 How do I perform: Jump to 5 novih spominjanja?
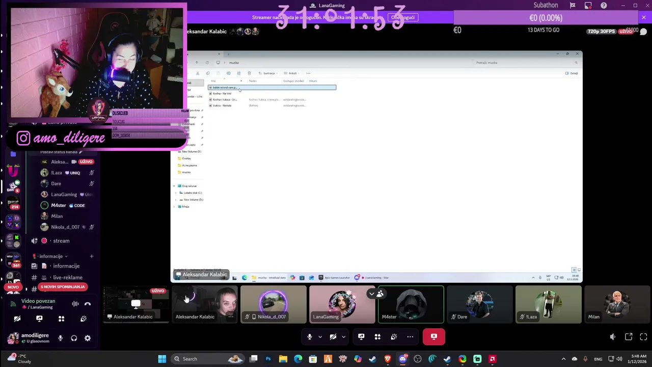coord(63,287)
